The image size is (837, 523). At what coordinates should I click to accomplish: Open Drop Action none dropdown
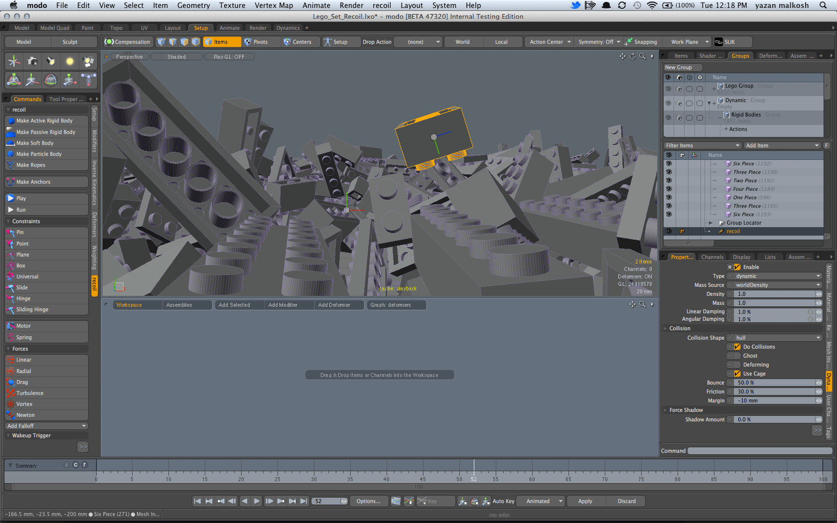[418, 42]
